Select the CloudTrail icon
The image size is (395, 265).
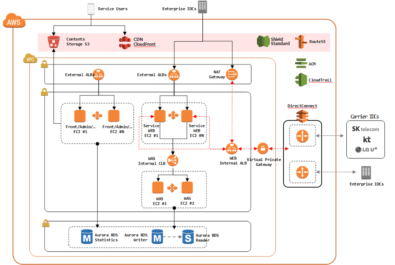pos(301,79)
